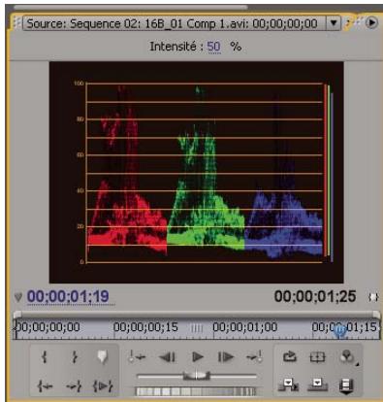
Task: Click the Set In Point button
Action: pyautogui.click(x=45, y=357)
